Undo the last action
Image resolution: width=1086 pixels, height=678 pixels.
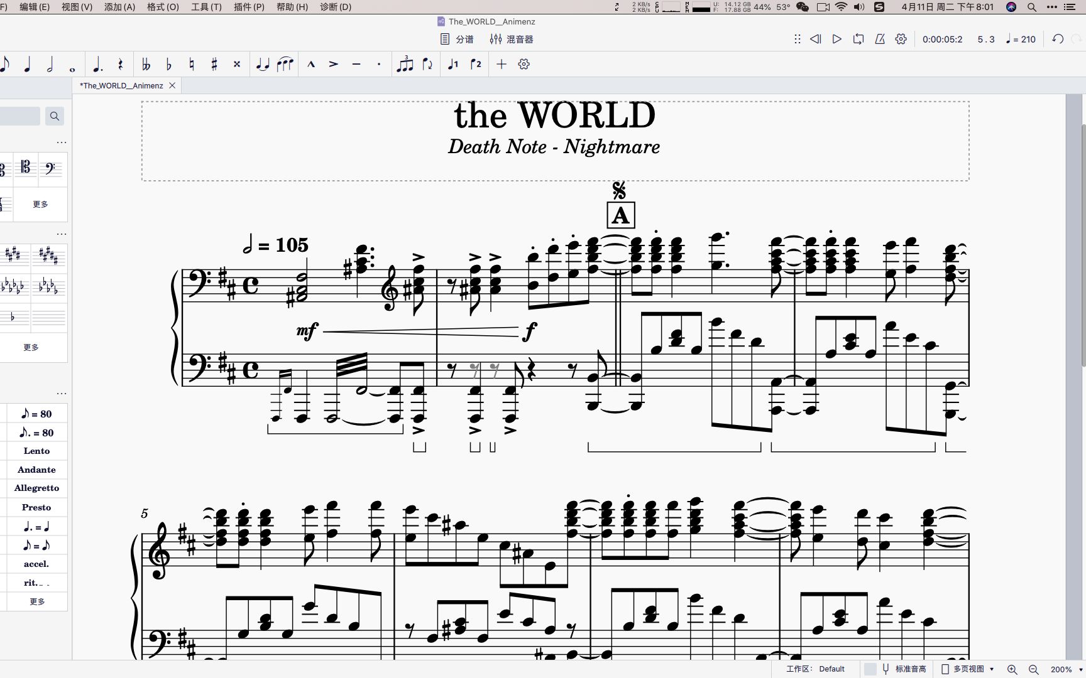click(x=1058, y=39)
